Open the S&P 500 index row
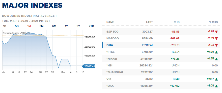Screen dimensions: 222x93 (x=161, y=32)
